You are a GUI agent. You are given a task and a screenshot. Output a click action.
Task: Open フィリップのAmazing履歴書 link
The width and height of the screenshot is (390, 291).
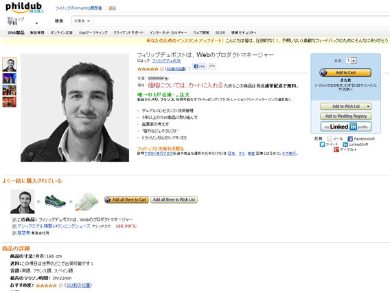pyautogui.click(x=78, y=8)
